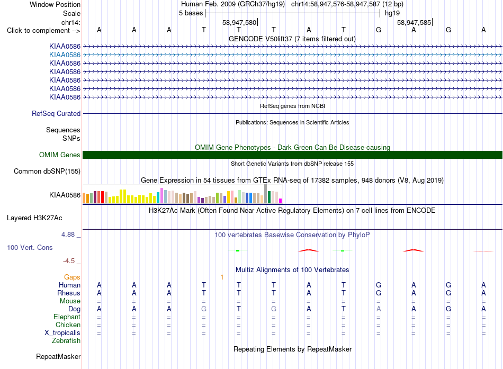
Task: Click the chr14: ruler label
Action: (70, 22)
